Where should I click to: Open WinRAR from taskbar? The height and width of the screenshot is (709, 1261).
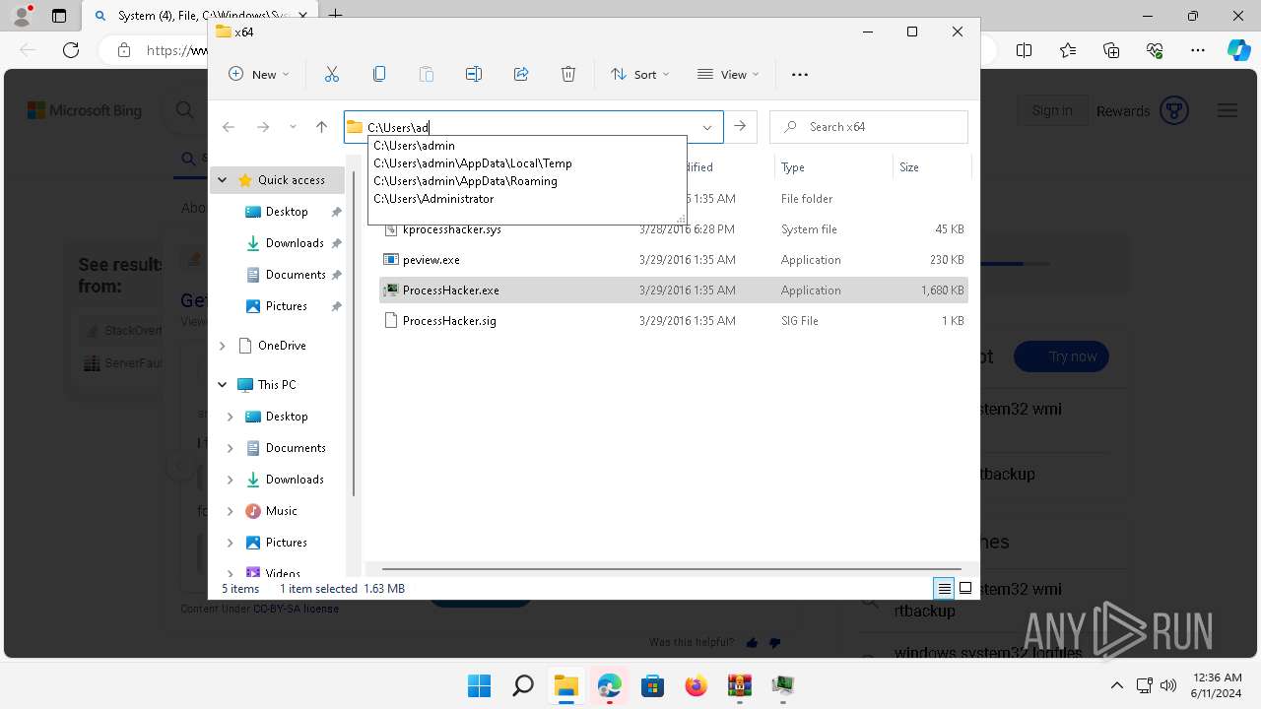pyautogui.click(x=739, y=685)
